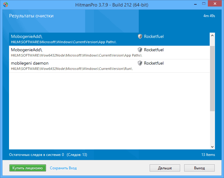Viewport: 224px width, 178px height.
Task: Click the 4m 49s elapsed time
Action: point(209,16)
